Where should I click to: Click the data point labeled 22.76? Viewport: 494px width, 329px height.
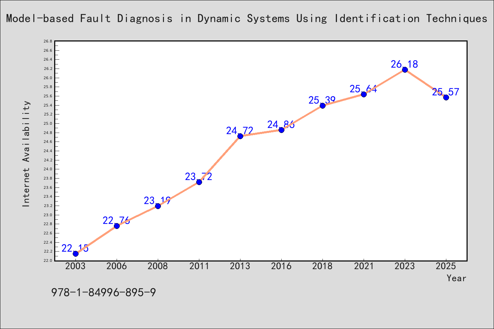[x=117, y=226]
